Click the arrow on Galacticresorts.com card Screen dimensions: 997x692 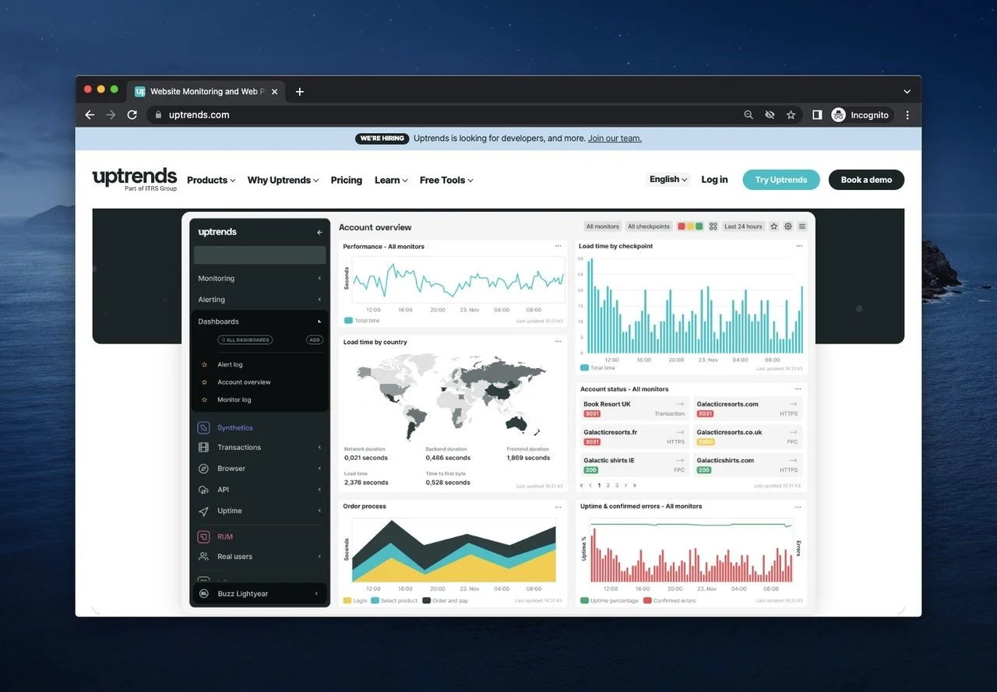tap(793, 404)
